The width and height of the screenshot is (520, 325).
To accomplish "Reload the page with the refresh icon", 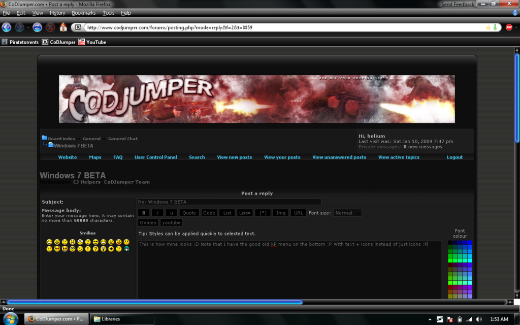I will click(37, 27).
